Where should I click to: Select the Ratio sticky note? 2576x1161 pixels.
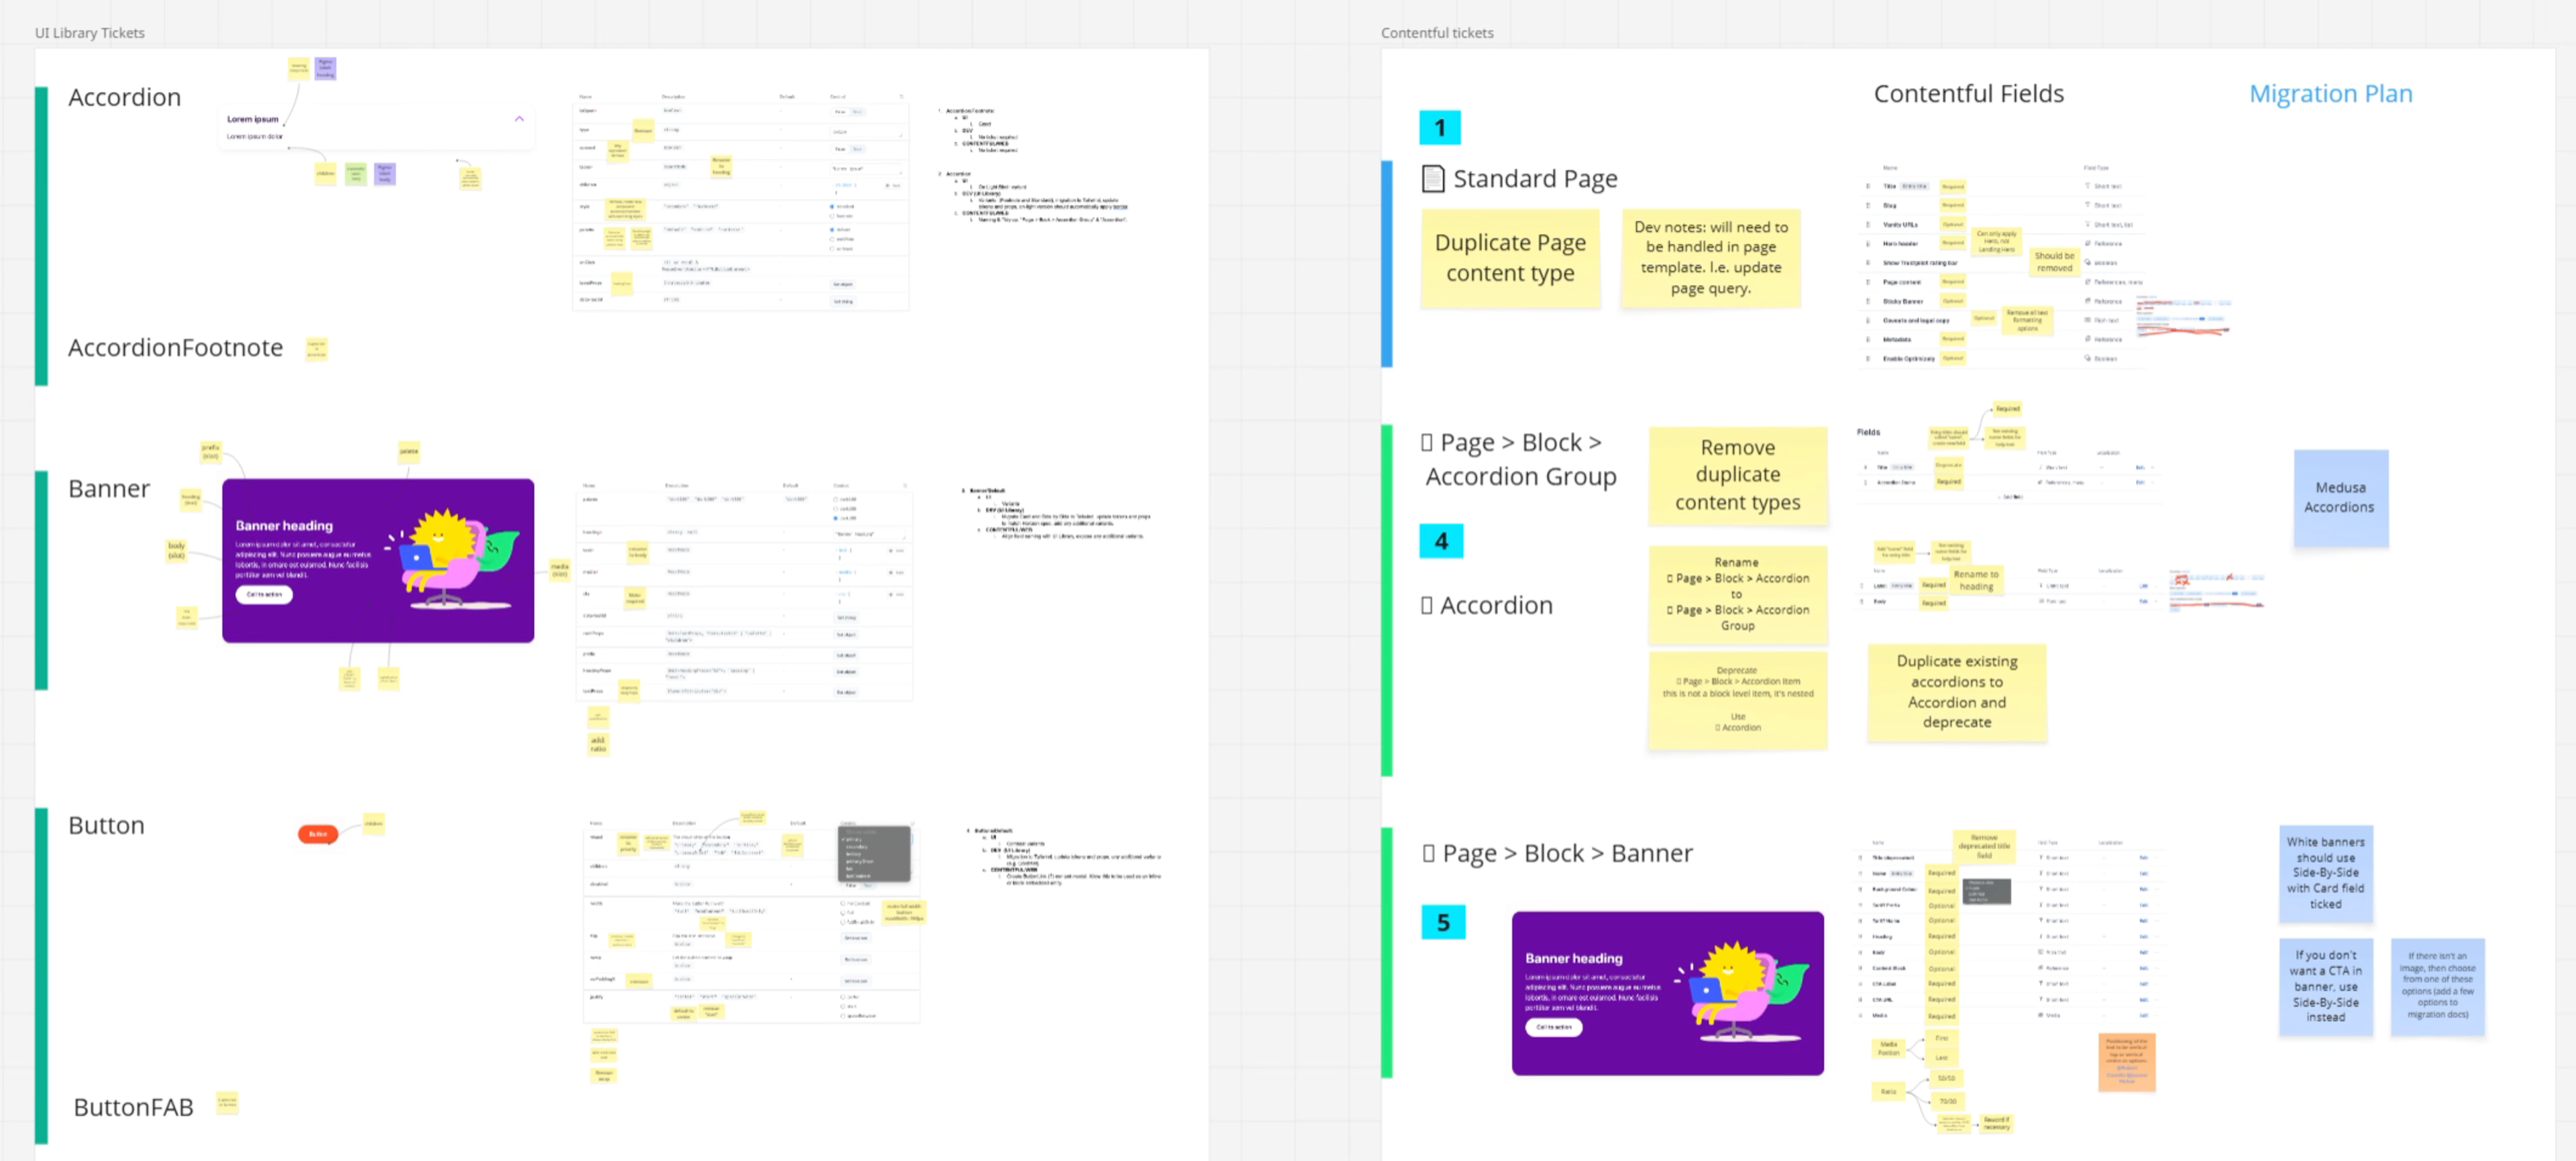pyautogui.click(x=1888, y=1091)
